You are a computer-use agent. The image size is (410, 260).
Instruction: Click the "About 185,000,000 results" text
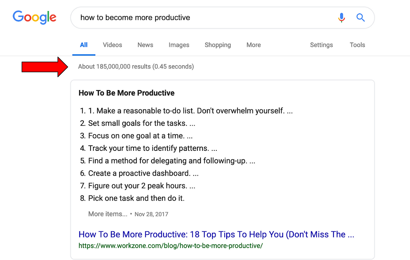[x=136, y=67]
